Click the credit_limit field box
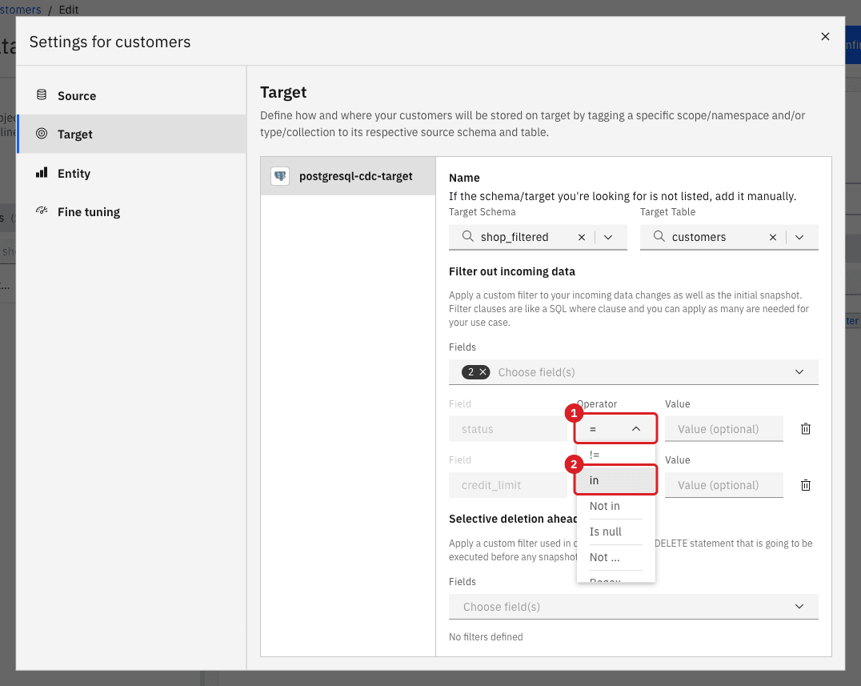861x686 pixels. (x=507, y=485)
